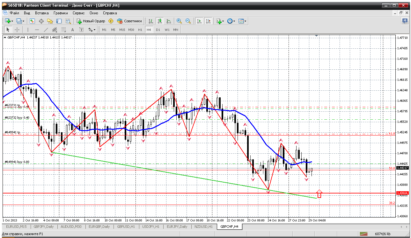This screenshot has height=238, width=411.
Task: Click the zoom in magnifier icon
Action: pos(179,21)
